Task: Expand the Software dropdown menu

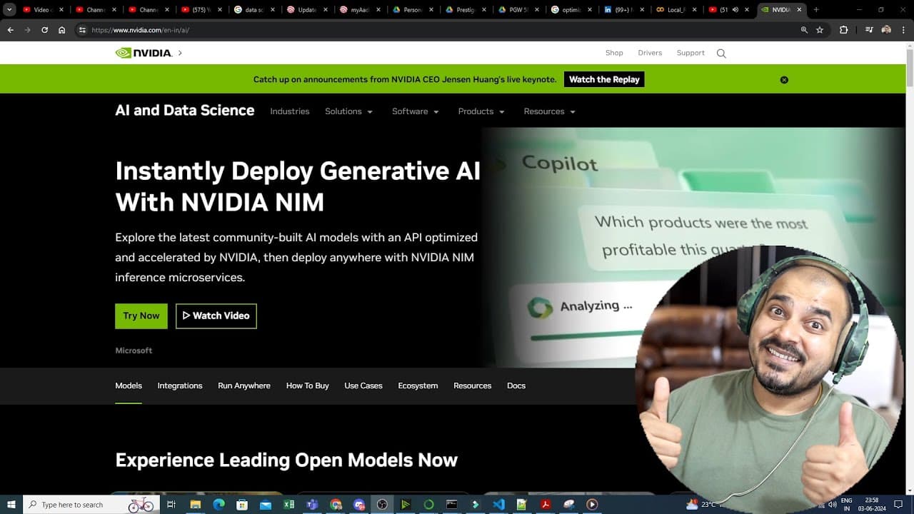Action: pyautogui.click(x=416, y=111)
